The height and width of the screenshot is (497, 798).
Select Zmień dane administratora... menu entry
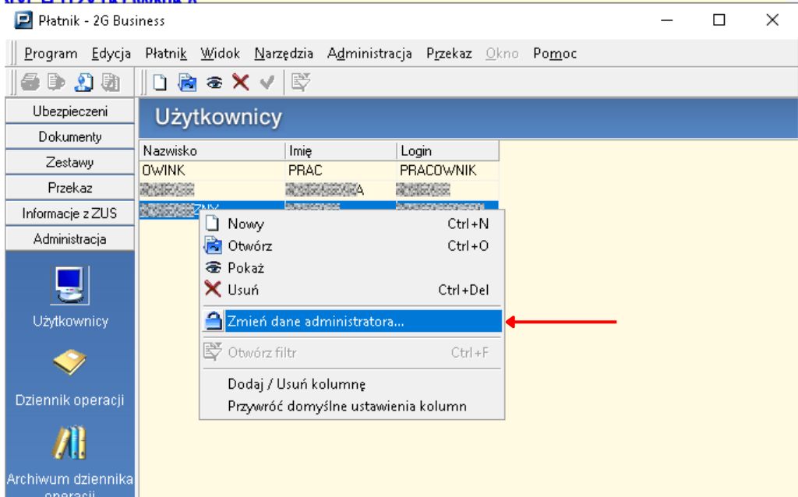351,321
